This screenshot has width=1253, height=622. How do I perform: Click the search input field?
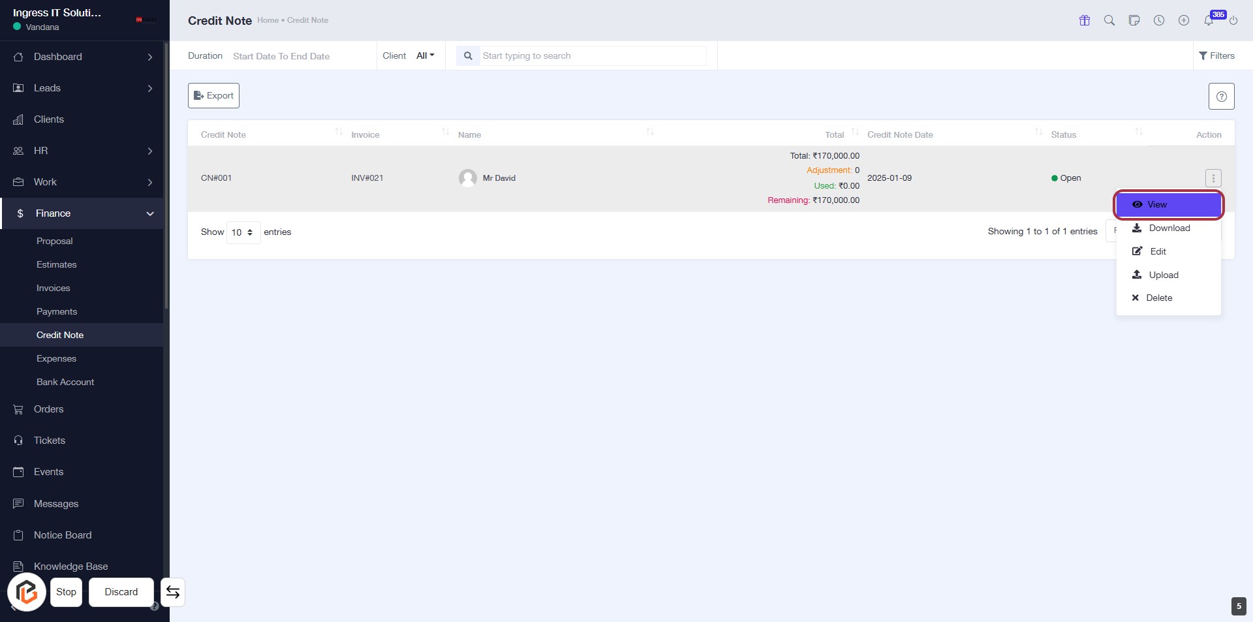593,56
